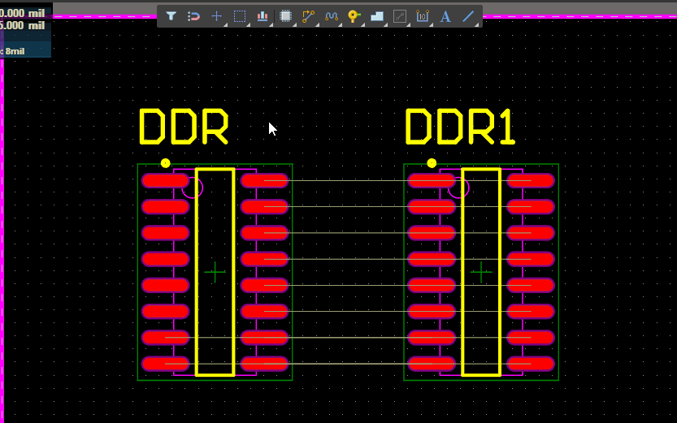This screenshot has width=677, height=423.
Task: Click the magnet snap options icon
Action: [193, 16]
